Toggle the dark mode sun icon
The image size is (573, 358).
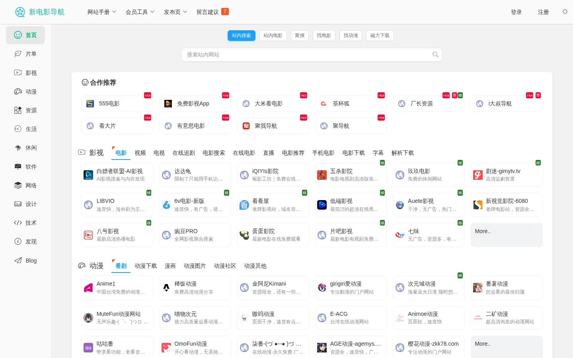565,12
